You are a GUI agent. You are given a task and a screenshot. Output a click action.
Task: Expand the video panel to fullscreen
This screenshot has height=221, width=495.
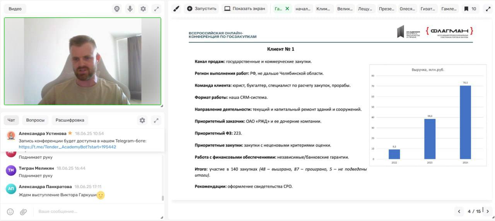pos(156,9)
